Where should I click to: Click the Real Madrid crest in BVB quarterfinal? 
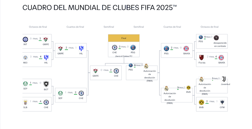click(166, 89)
